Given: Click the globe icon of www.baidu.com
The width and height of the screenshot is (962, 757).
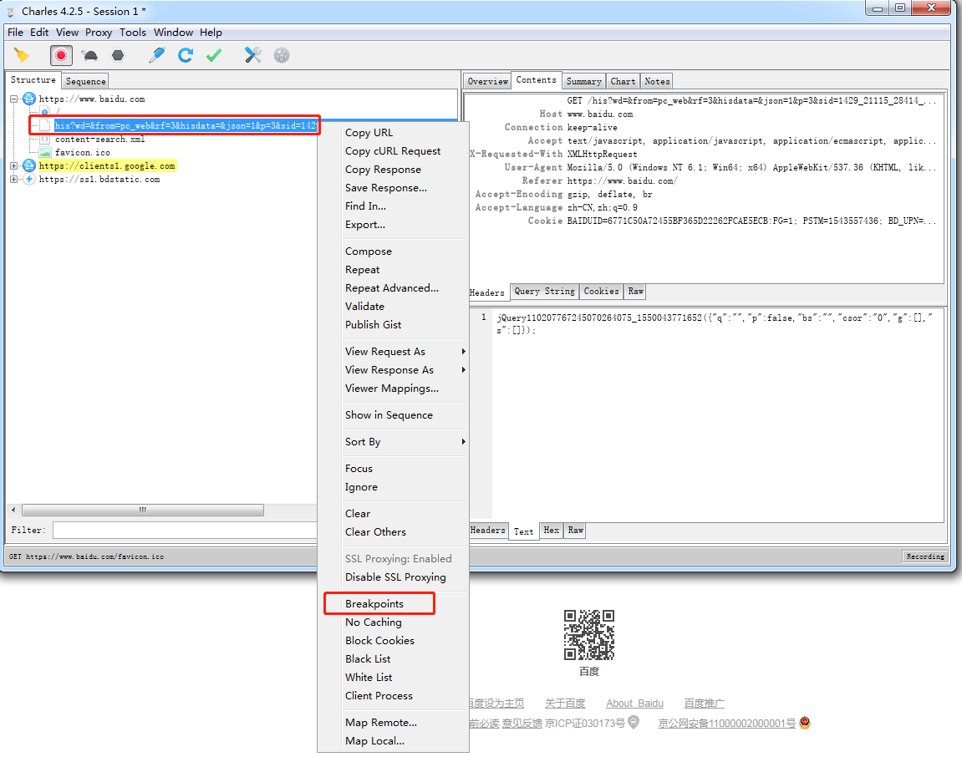Looking at the screenshot, I should [x=29, y=99].
